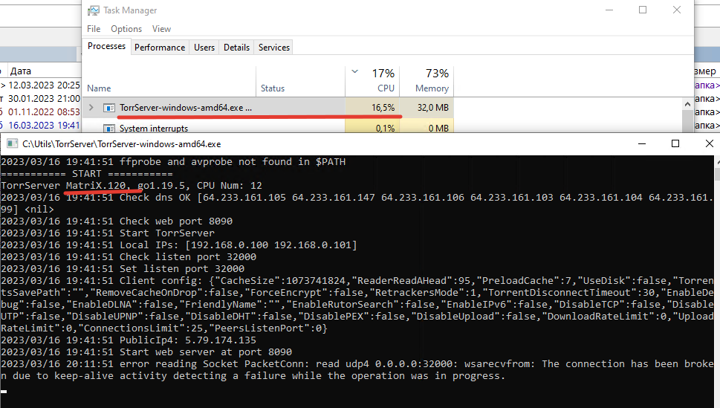This screenshot has width=720, height=408.
Task: Select the 01.11.2022 08:53 date entry
Action: point(44,111)
